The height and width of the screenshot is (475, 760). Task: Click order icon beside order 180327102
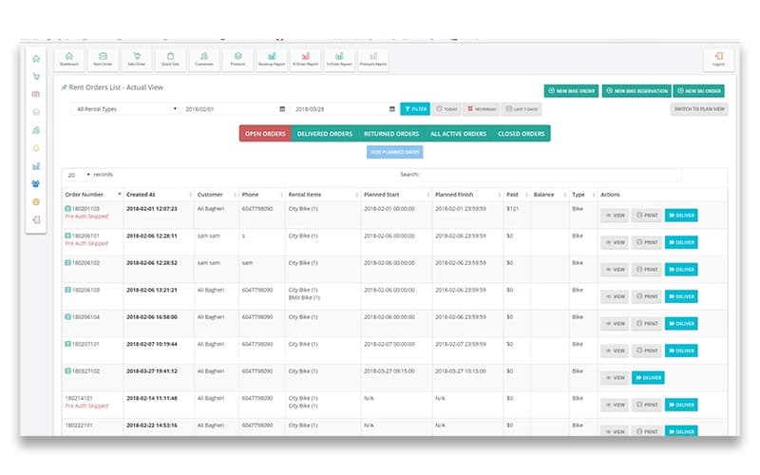click(67, 371)
